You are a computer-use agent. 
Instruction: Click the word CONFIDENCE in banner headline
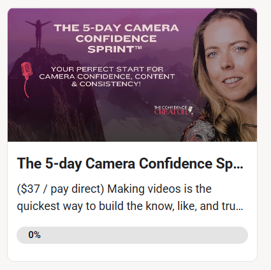click(116, 39)
